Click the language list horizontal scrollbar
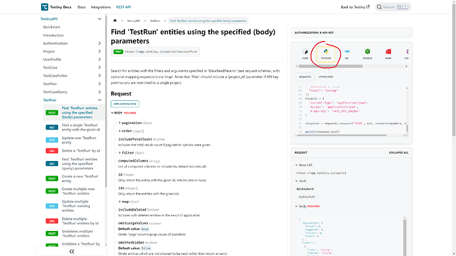This screenshot has width=456, height=256. click(330, 66)
